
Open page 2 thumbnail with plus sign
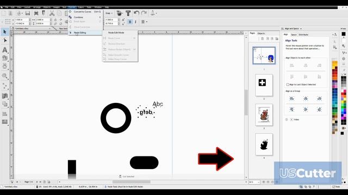tap(264, 85)
